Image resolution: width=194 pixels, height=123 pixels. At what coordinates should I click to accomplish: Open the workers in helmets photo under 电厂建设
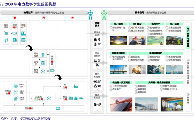click(137, 40)
